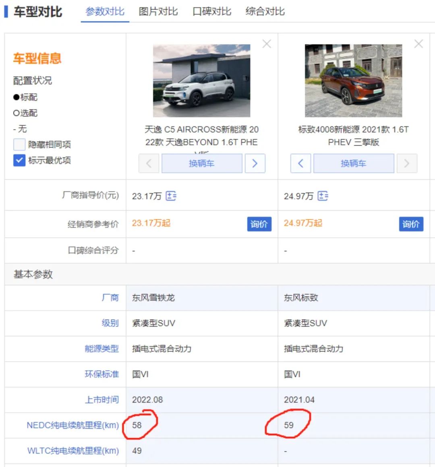This screenshot has width=435, height=467.
Task: Click the 级别 parameter label
Action: 110,323
